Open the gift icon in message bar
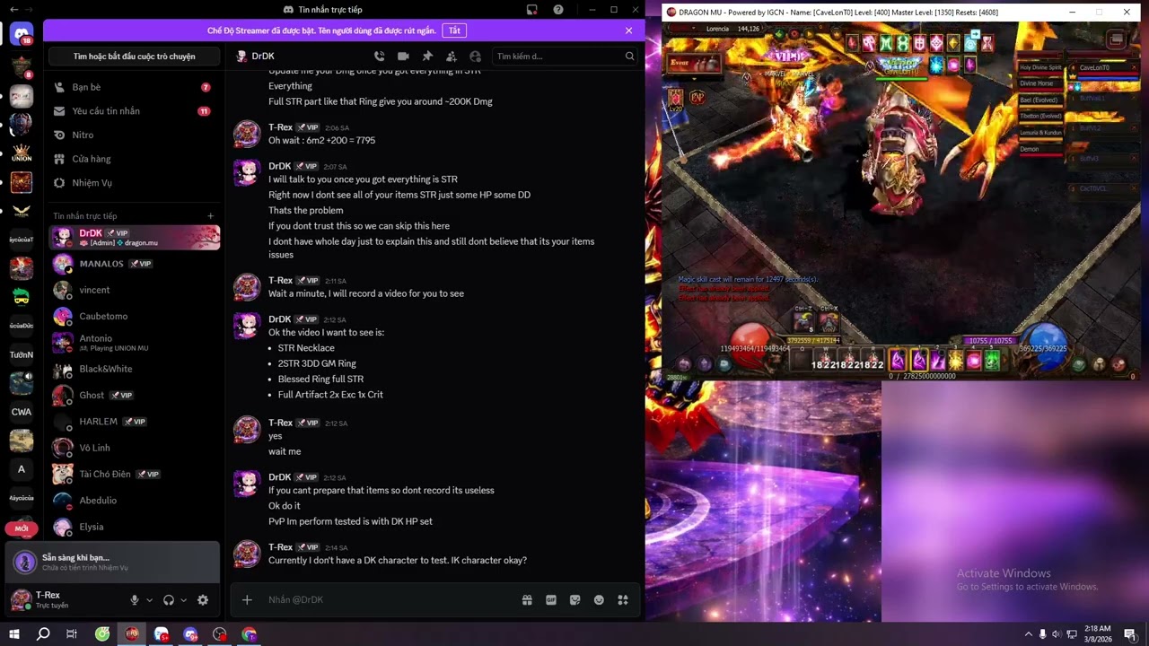Viewport: 1149px width, 646px height. tap(527, 600)
